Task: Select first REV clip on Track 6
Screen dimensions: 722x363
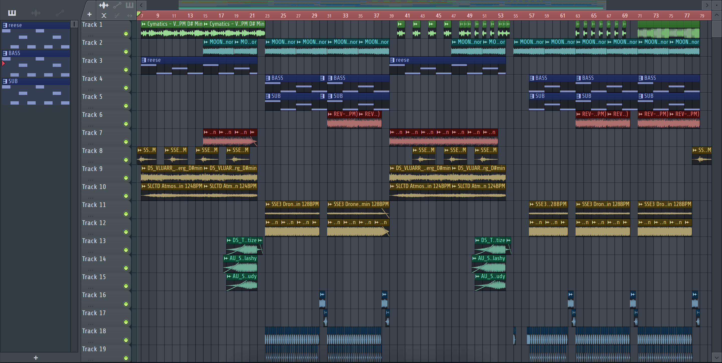Action: coord(342,119)
